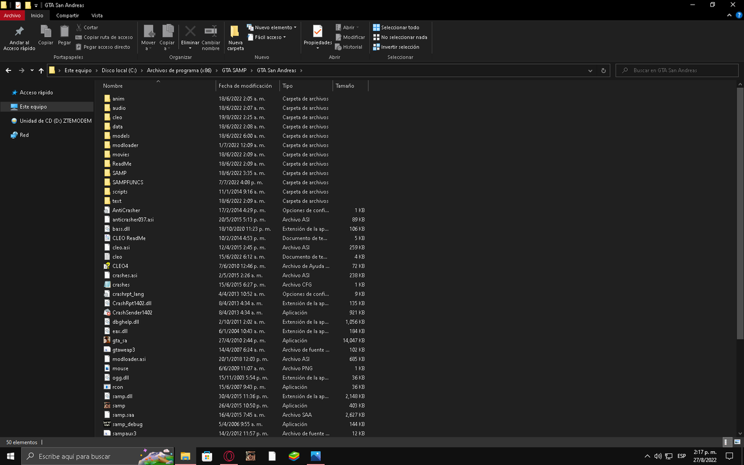The image size is (744, 465).
Task: Click Seleccionar todo
Action: pos(396,27)
